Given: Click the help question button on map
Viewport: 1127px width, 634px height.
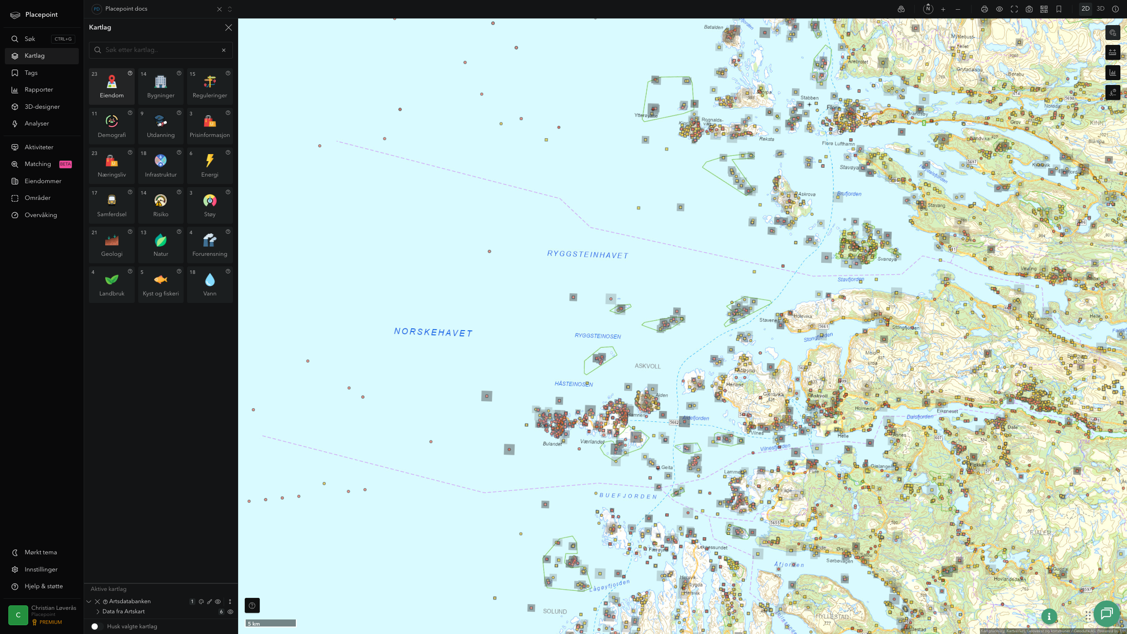Looking at the screenshot, I should (x=252, y=605).
